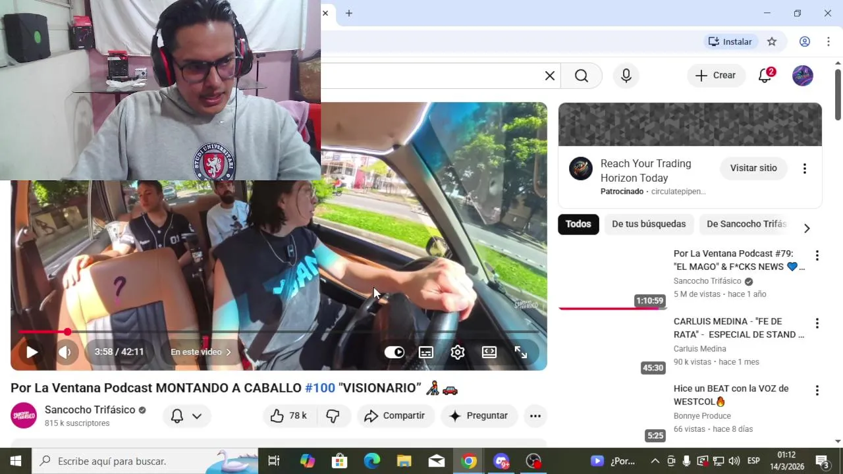
Task: Dislike the video
Action: (333, 415)
